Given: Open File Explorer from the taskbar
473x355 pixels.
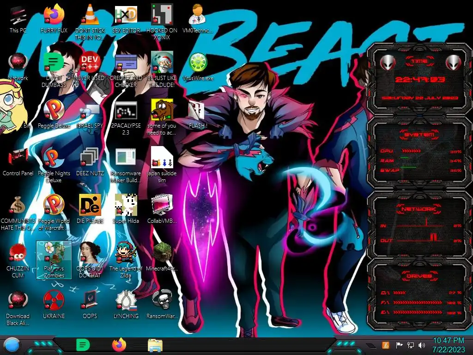Looking at the screenshot, I should point(155,346).
